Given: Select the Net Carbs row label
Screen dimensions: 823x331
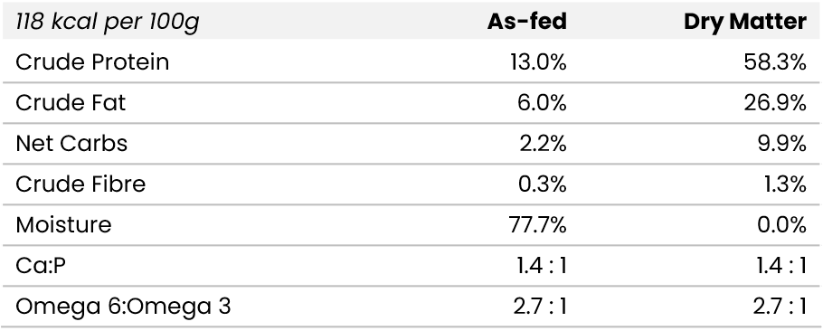Looking at the screenshot, I should [x=71, y=143].
